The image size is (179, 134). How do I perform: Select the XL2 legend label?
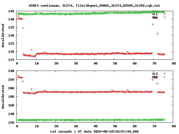(x=155, y=74)
